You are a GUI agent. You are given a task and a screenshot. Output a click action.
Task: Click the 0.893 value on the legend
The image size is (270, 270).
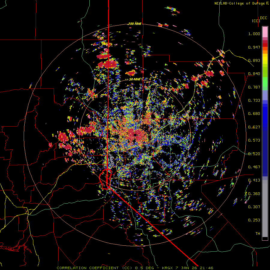click(x=254, y=60)
